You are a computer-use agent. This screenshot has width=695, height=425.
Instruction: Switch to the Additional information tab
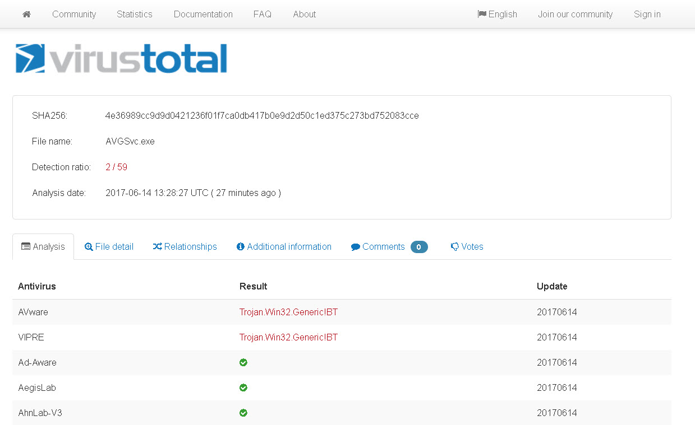[284, 246]
